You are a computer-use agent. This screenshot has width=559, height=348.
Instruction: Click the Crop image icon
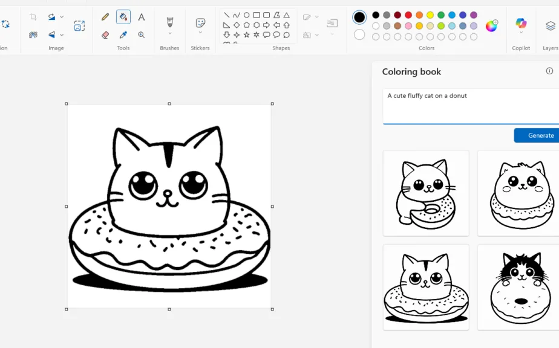(x=33, y=17)
